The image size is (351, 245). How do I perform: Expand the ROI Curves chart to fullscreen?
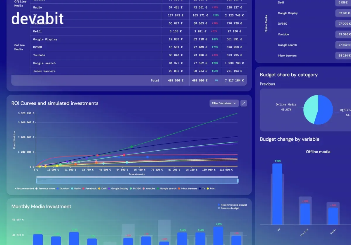tap(243, 103)
